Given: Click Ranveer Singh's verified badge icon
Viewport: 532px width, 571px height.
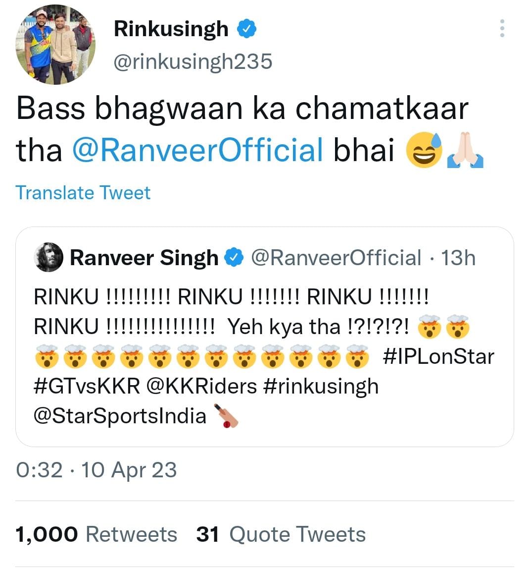Looking at the screenshot, I should pyautogui.click(x=234, y=257).
